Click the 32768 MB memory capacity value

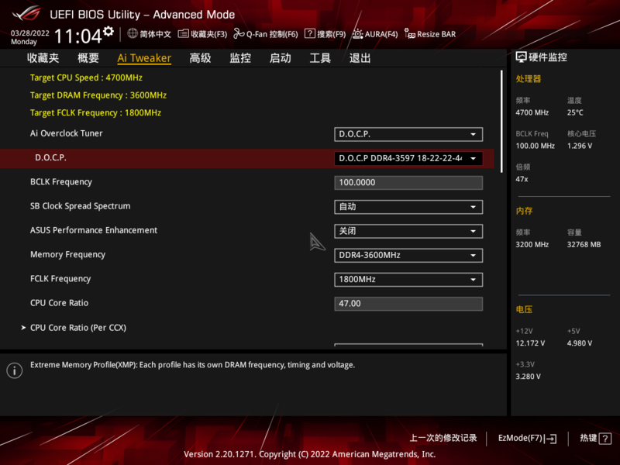(x=584, y=245)
